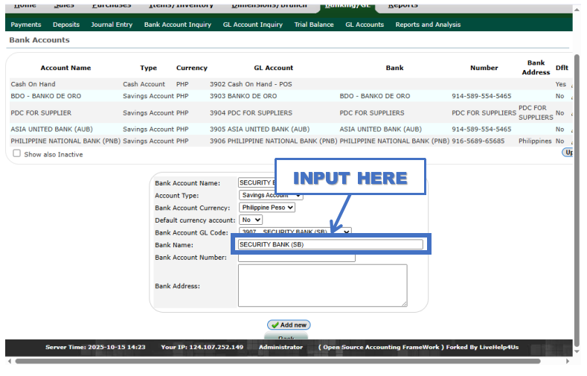Click the Add new checkmark button

289,325
